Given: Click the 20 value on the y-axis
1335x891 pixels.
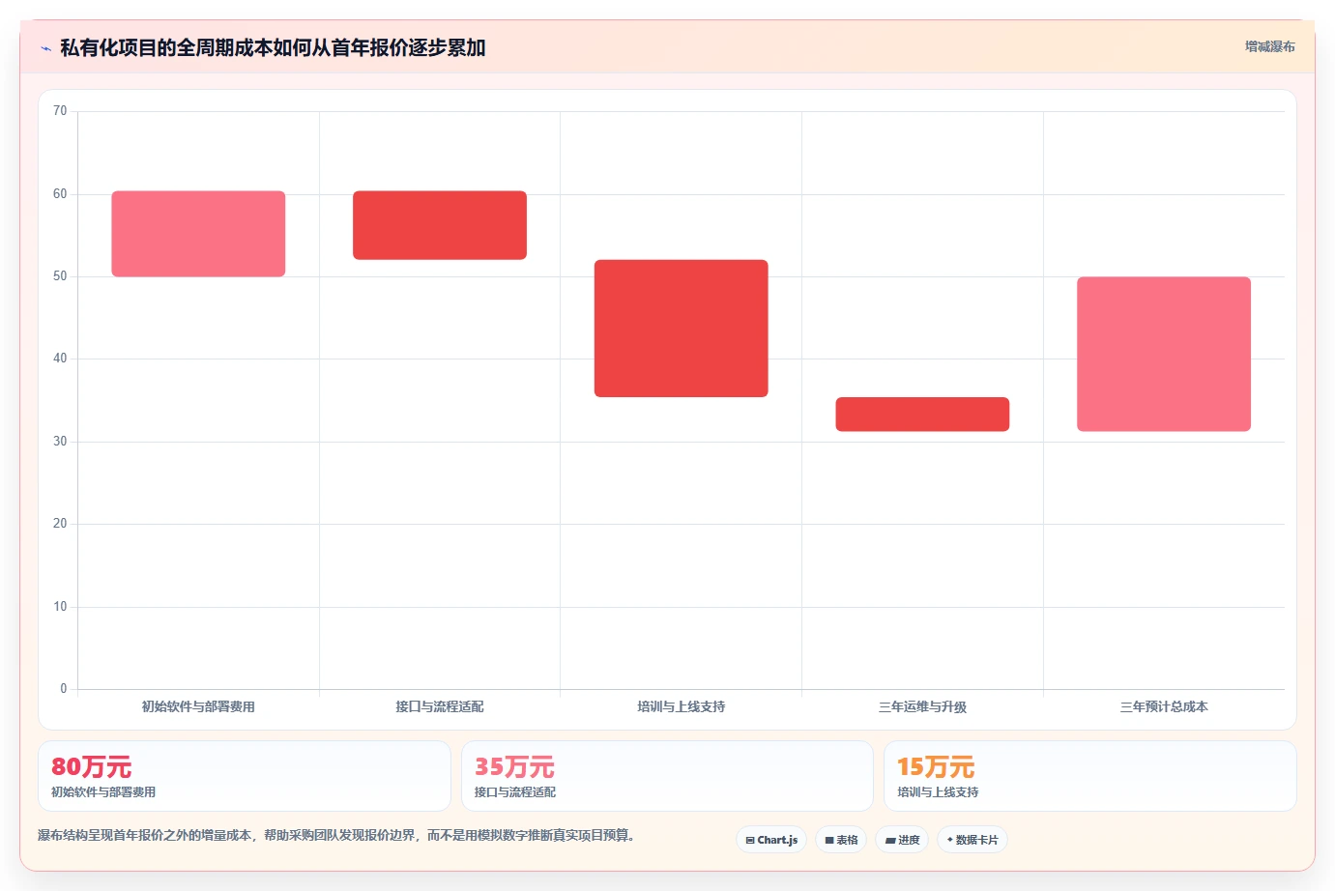Looking at the screenshot, I should coord(60,524).
